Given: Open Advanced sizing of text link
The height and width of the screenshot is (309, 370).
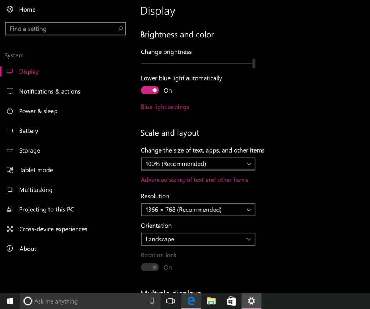Looking at the screenshot, I should tap(194, 180).
